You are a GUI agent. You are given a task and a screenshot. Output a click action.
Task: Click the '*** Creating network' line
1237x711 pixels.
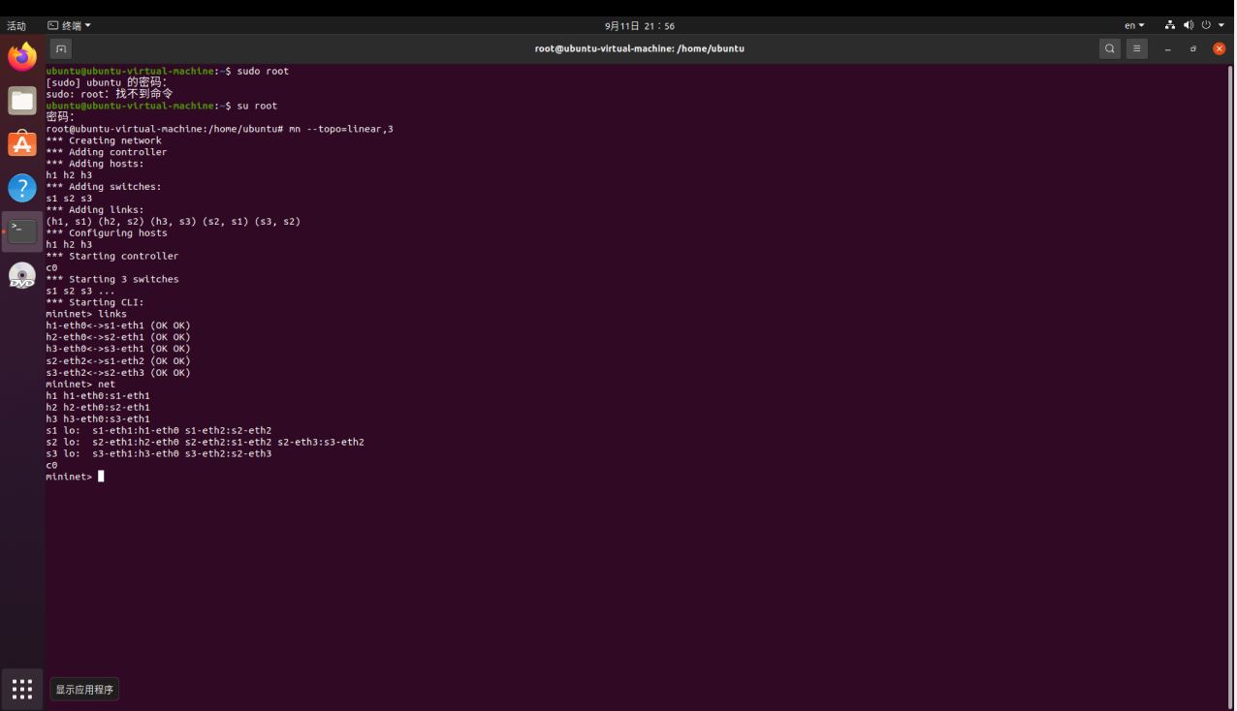point(104,140)
